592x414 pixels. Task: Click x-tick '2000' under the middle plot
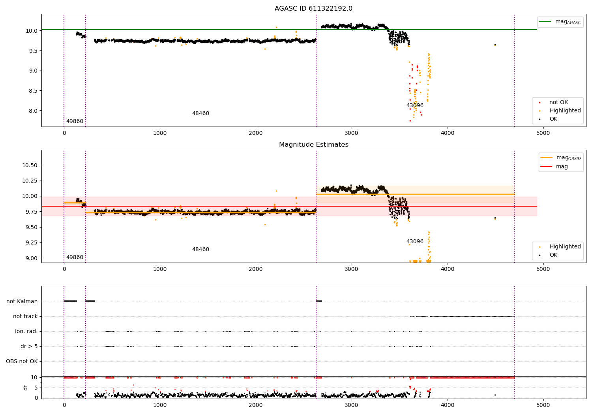tap(256, 269)
